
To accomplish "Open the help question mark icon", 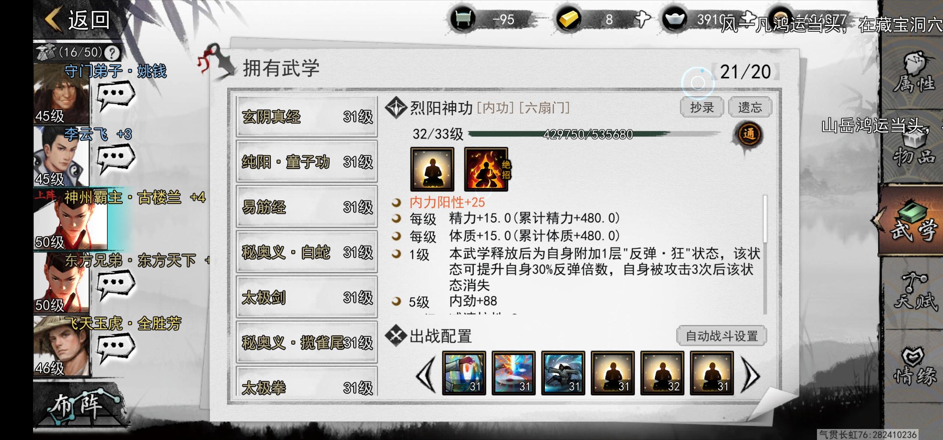I will [x=112, y=53].
